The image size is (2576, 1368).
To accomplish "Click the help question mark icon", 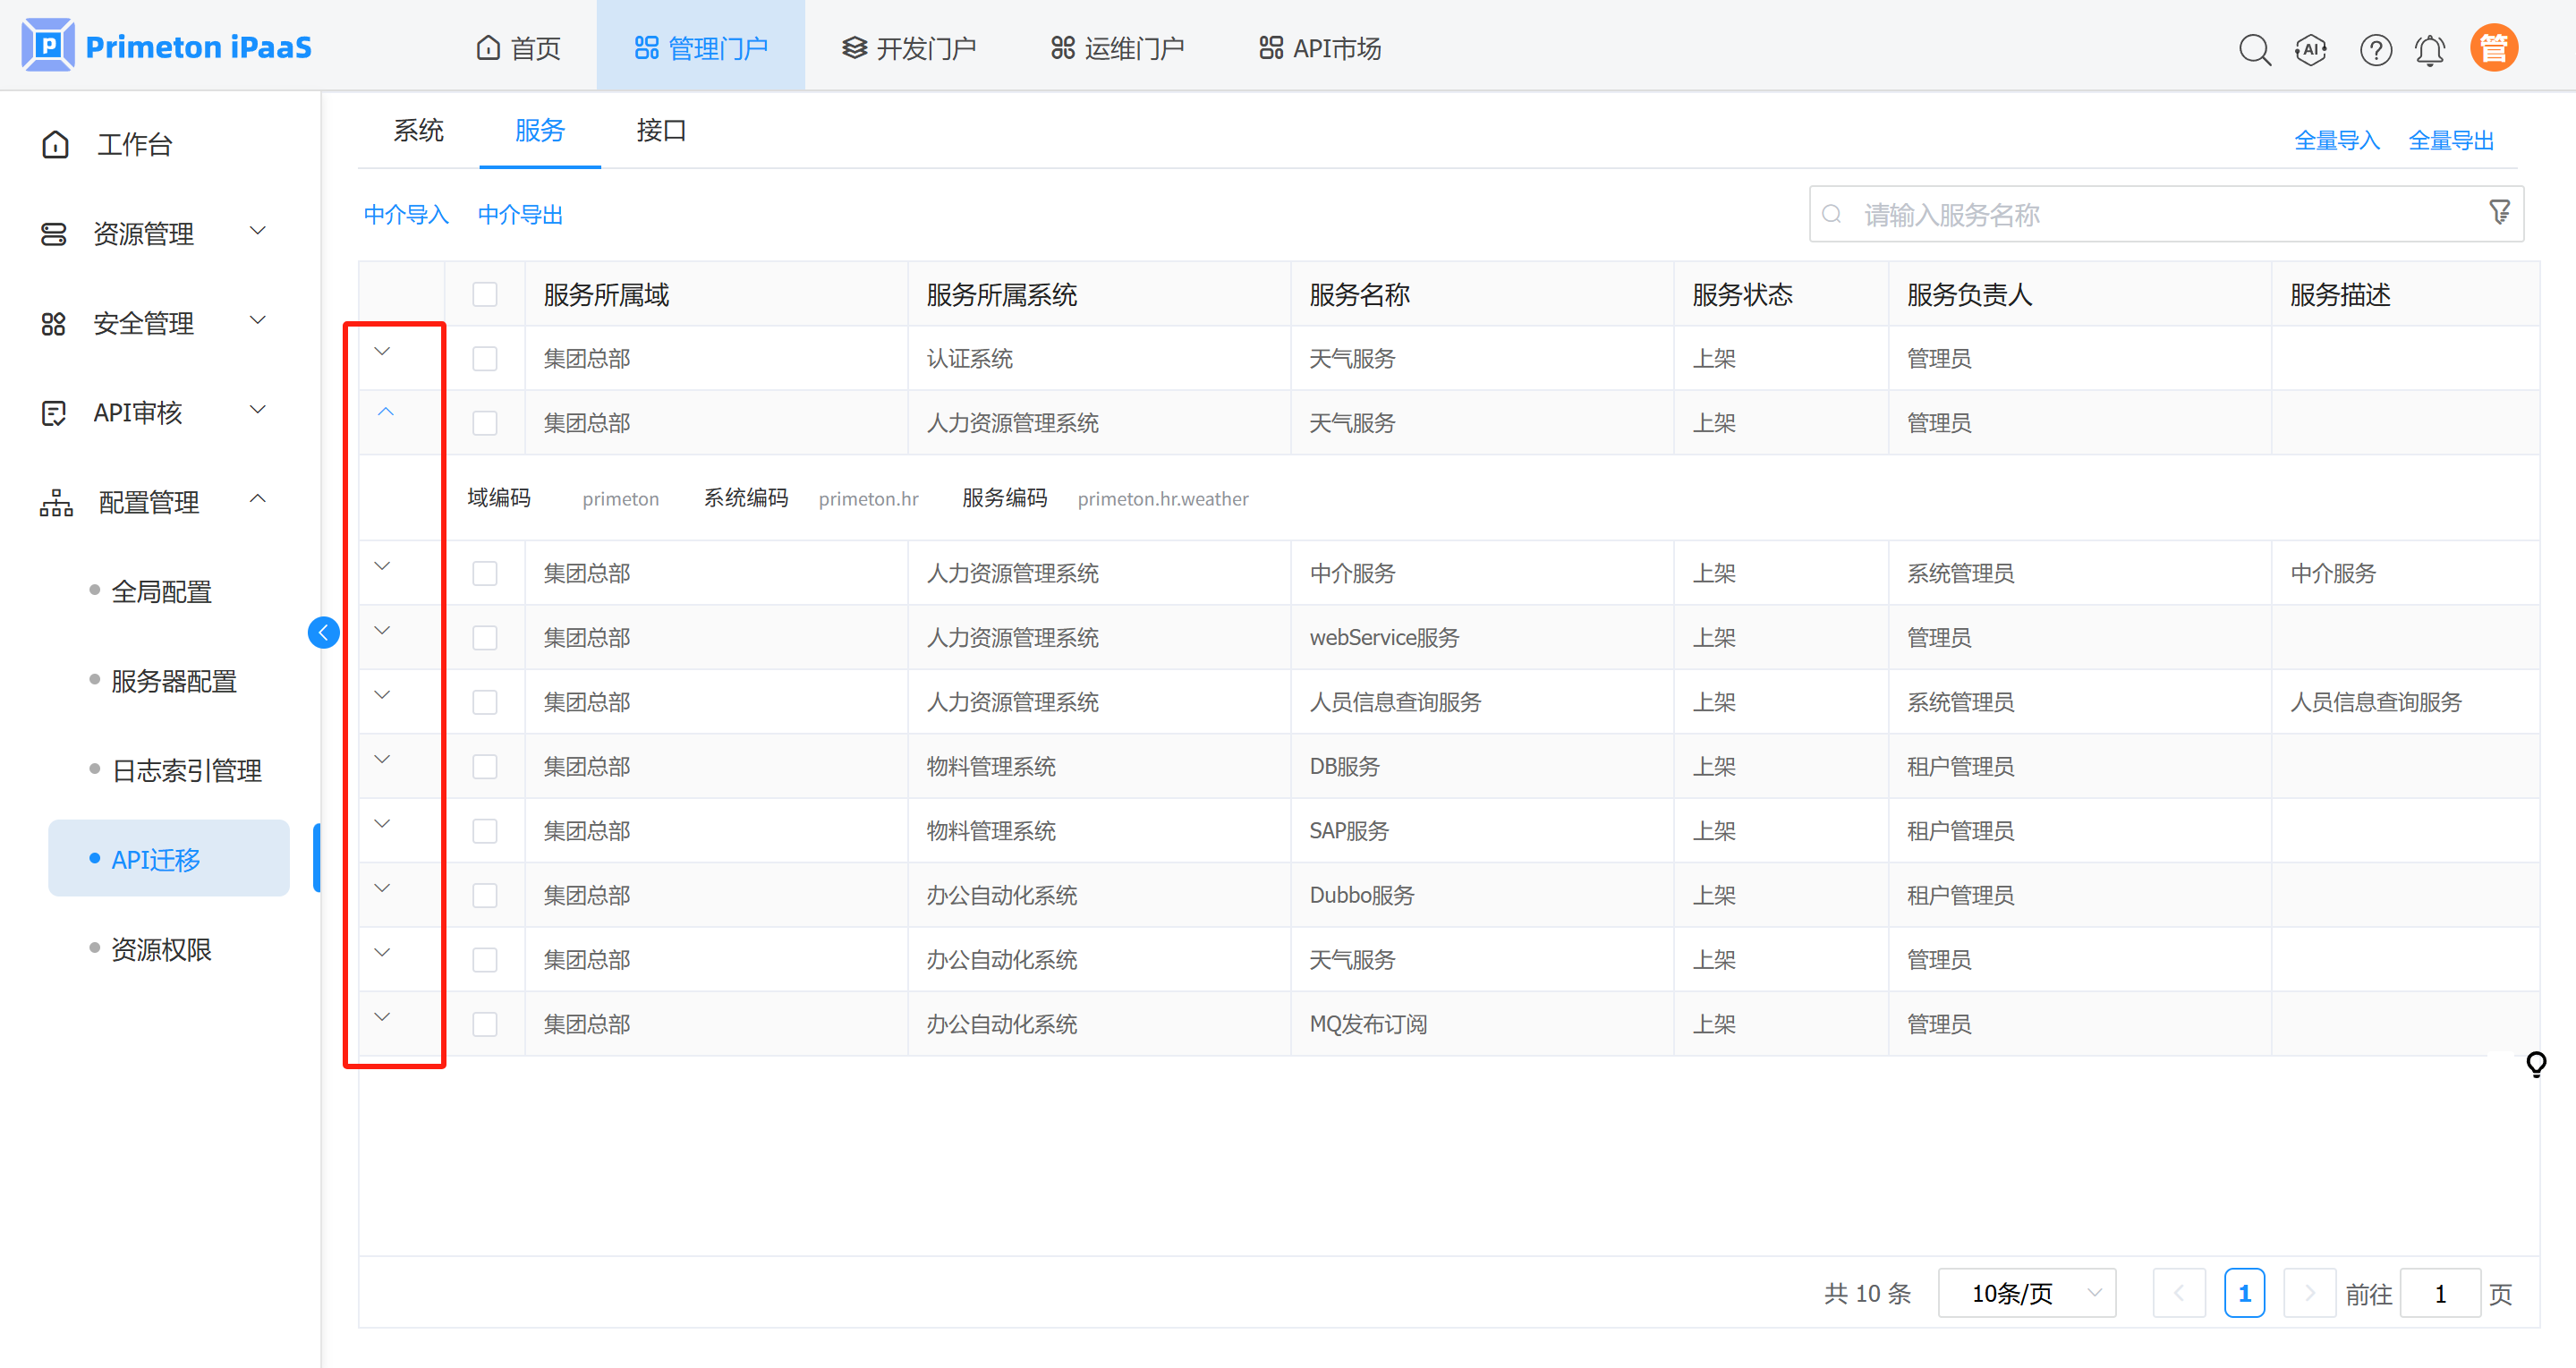I will (x=2375, y=49).
